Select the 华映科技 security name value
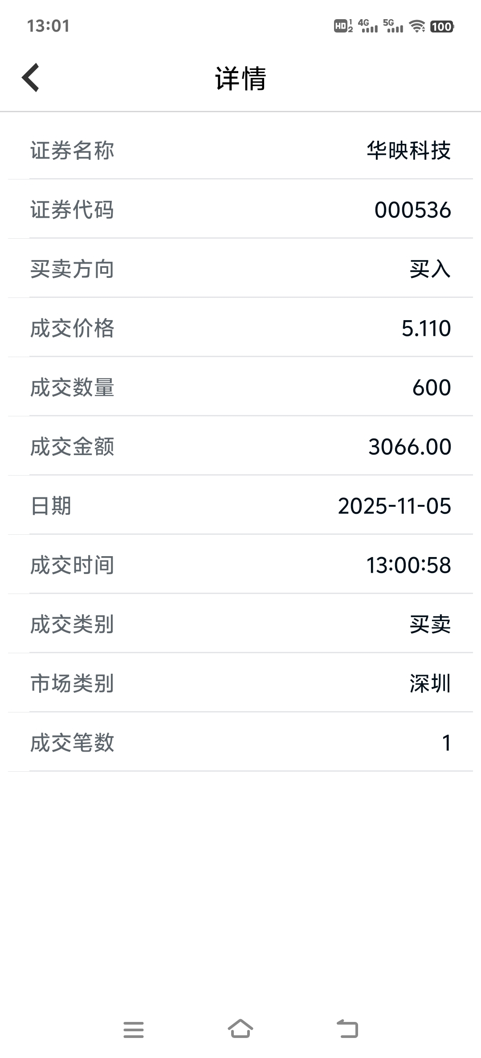Screen dimensions: 481x1058 coord(408,151)
